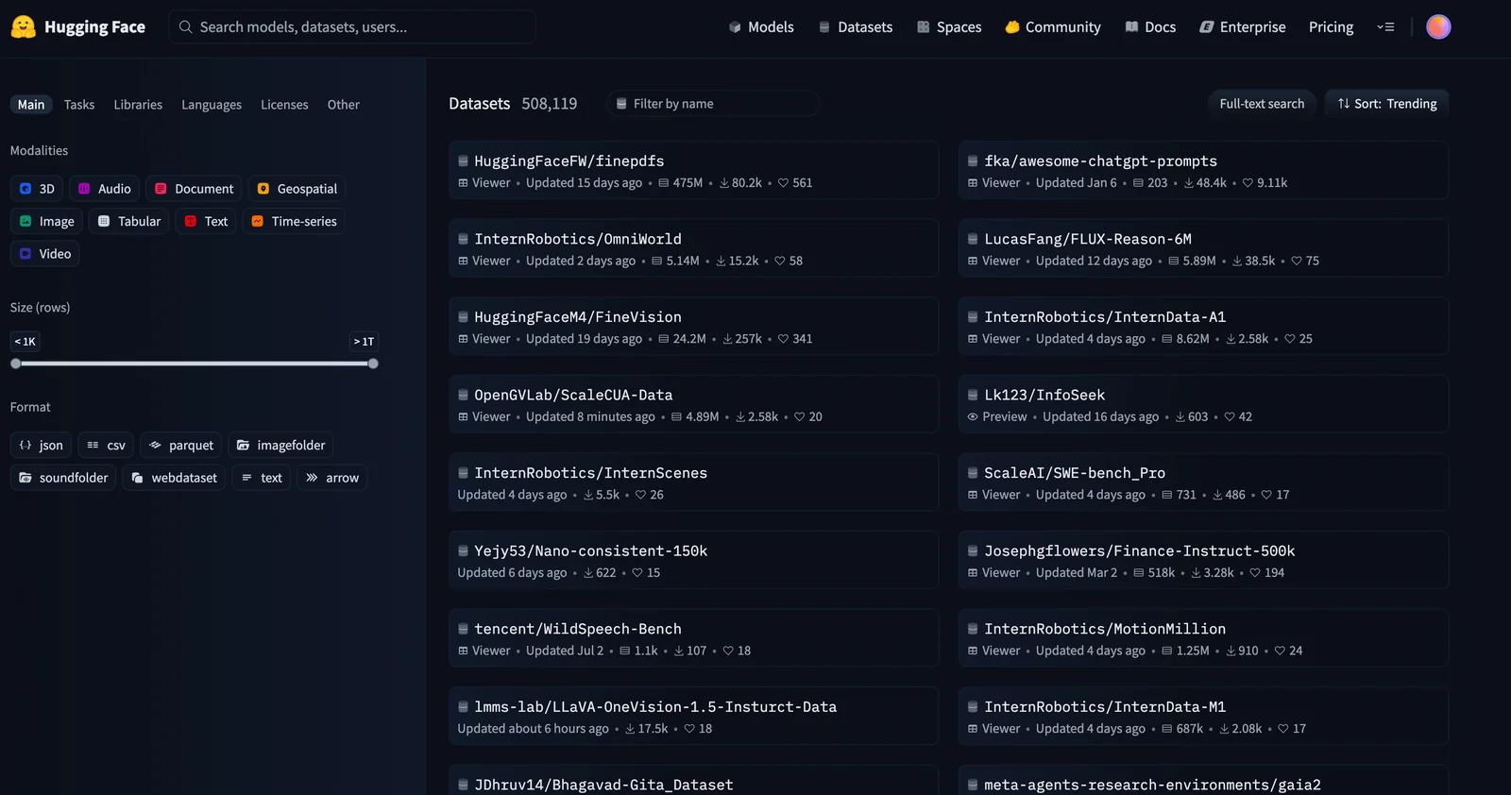Click the Geospatial modality icon

pyautogui.click(x=263, y=189)
